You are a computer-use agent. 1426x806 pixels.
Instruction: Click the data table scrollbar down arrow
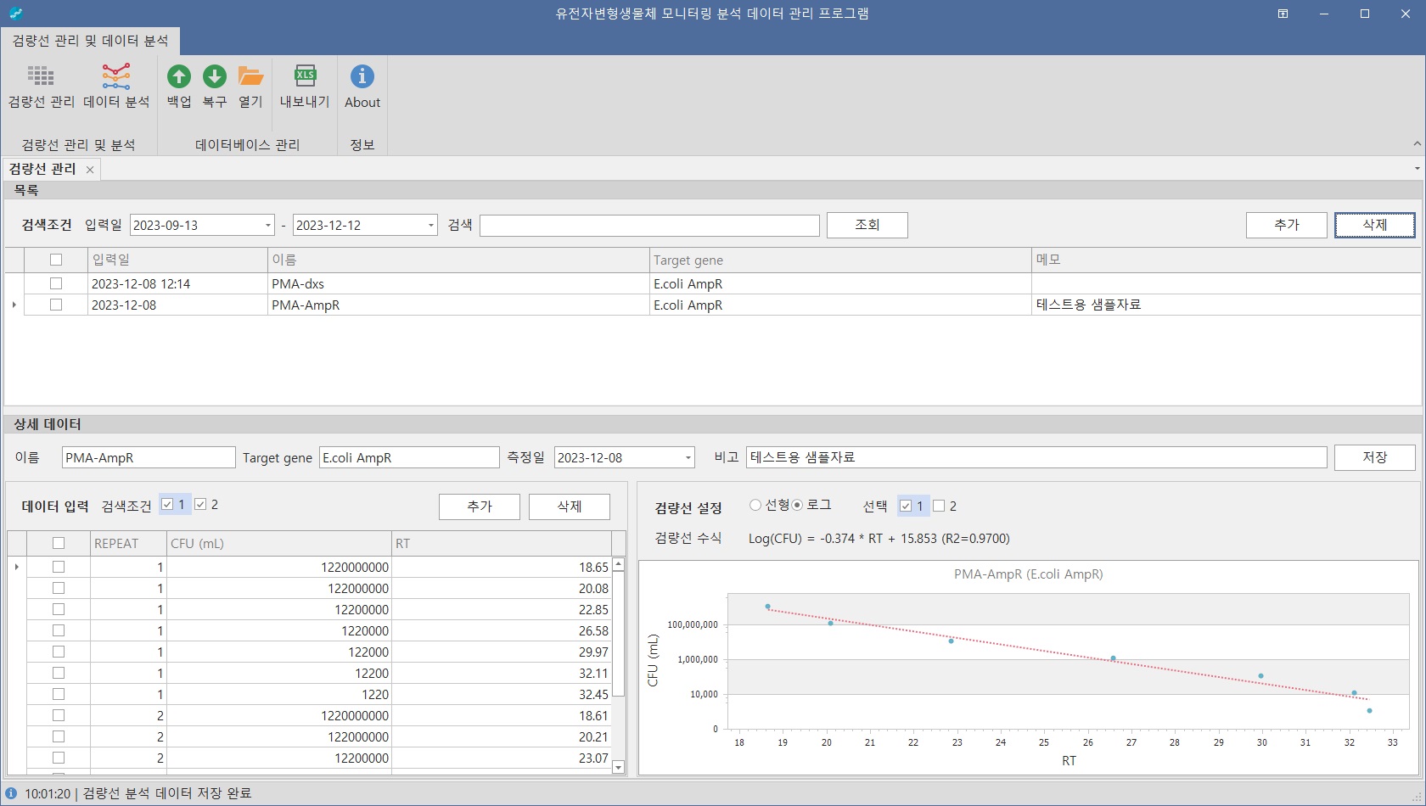tap(619, 767)
